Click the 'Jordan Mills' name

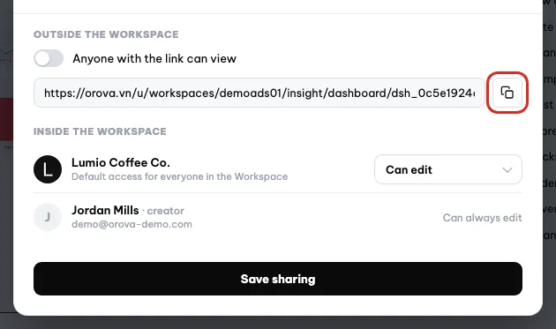click(105, 210)
